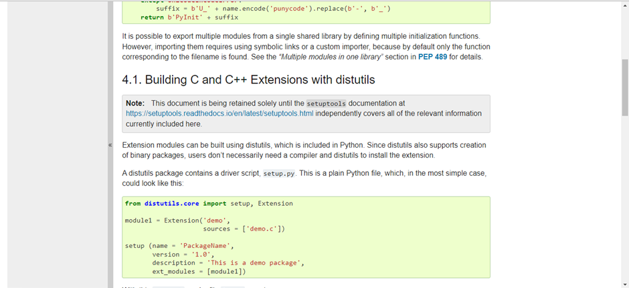The image size is (629, 288).
Task: Click code line "setup (name = 'PackageName',"
Action: click(x=179, y=246)
